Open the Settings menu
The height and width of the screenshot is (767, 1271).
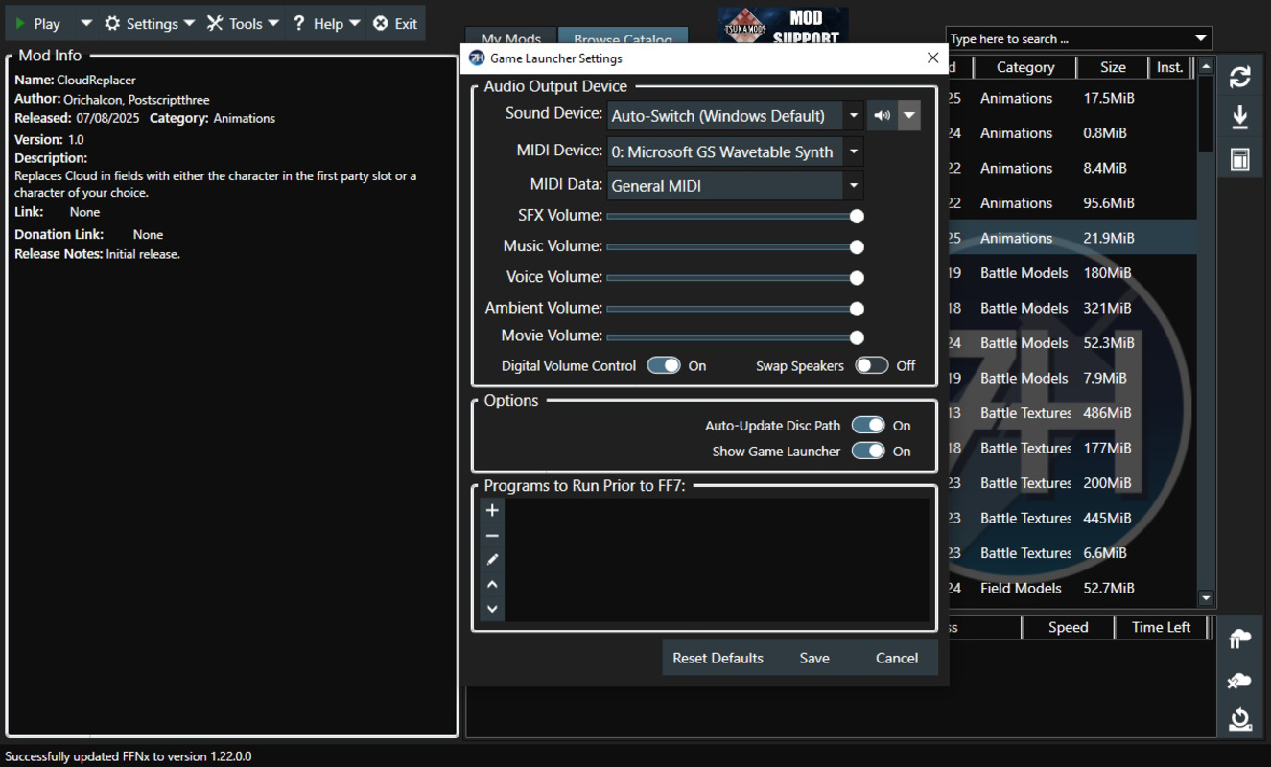149,23
